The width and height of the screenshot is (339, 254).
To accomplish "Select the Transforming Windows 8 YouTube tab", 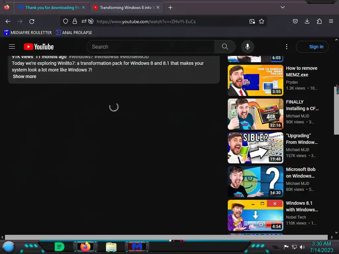I will (126, 8).
